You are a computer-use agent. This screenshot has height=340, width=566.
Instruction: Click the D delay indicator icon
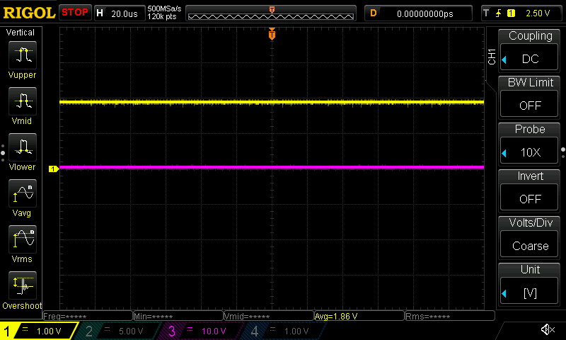[374, 13]
